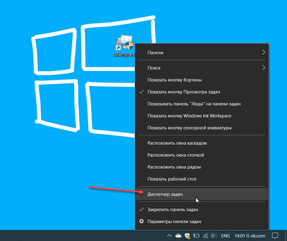This screenshot has height=241, width=287.
Task: Enable 'Показать кнопку Windows Ink Workspace'
Action: click(x=189, y=116)
